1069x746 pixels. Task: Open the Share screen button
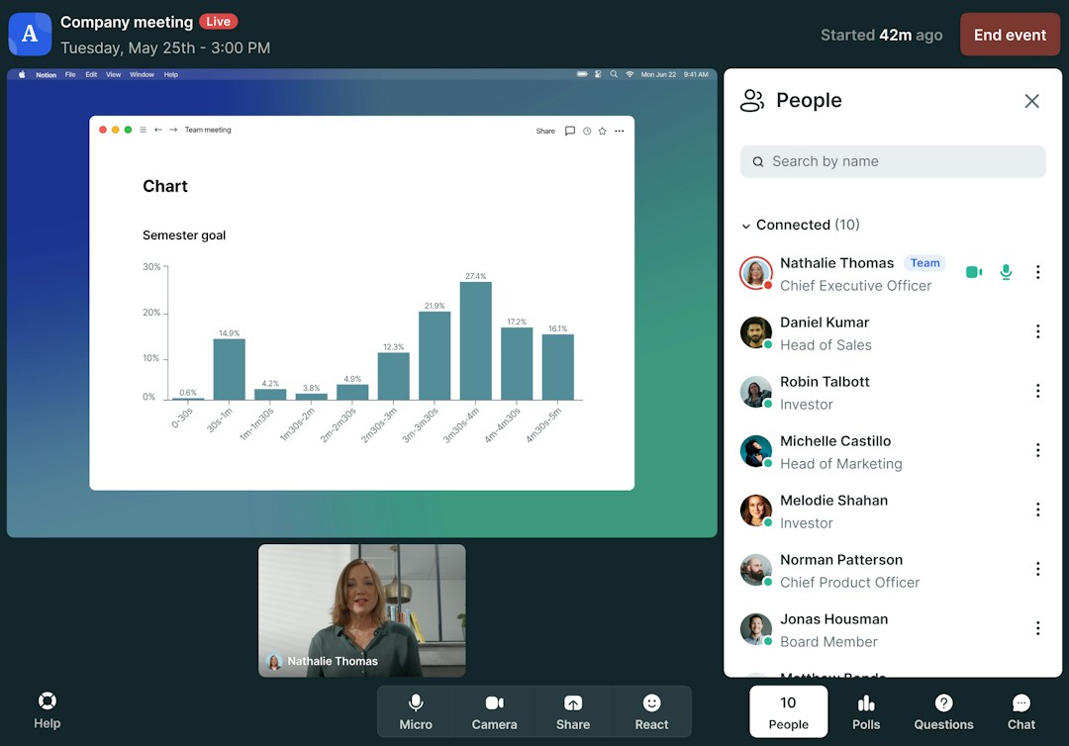point(573,712)
